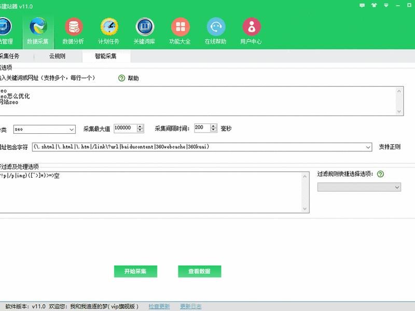The width and height of the screenshot is (415, 311).
Task: Expand the seo category dropdown
Action: (x=45, y=129)
